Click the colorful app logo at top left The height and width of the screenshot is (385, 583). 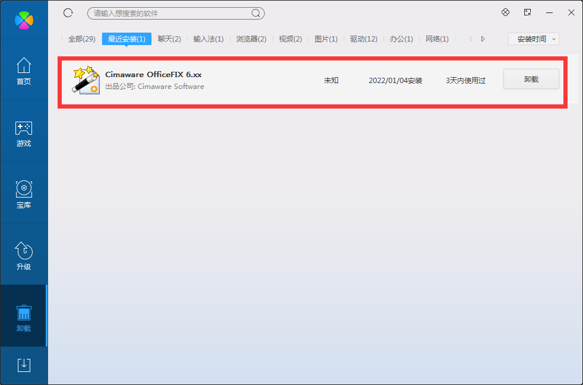[24, 19]
